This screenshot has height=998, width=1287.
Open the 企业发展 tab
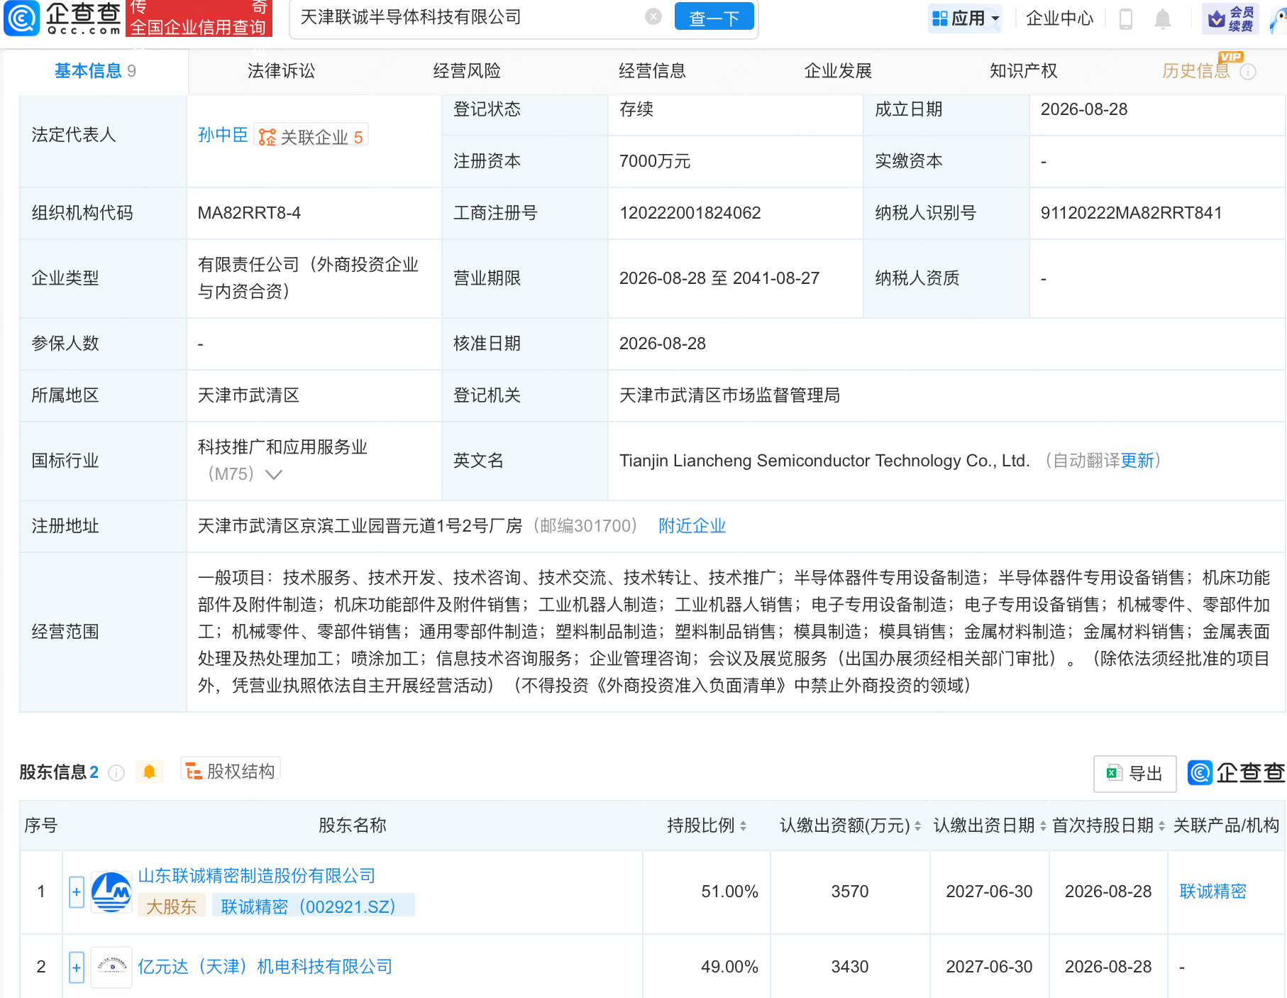click(x=838, y=71)
